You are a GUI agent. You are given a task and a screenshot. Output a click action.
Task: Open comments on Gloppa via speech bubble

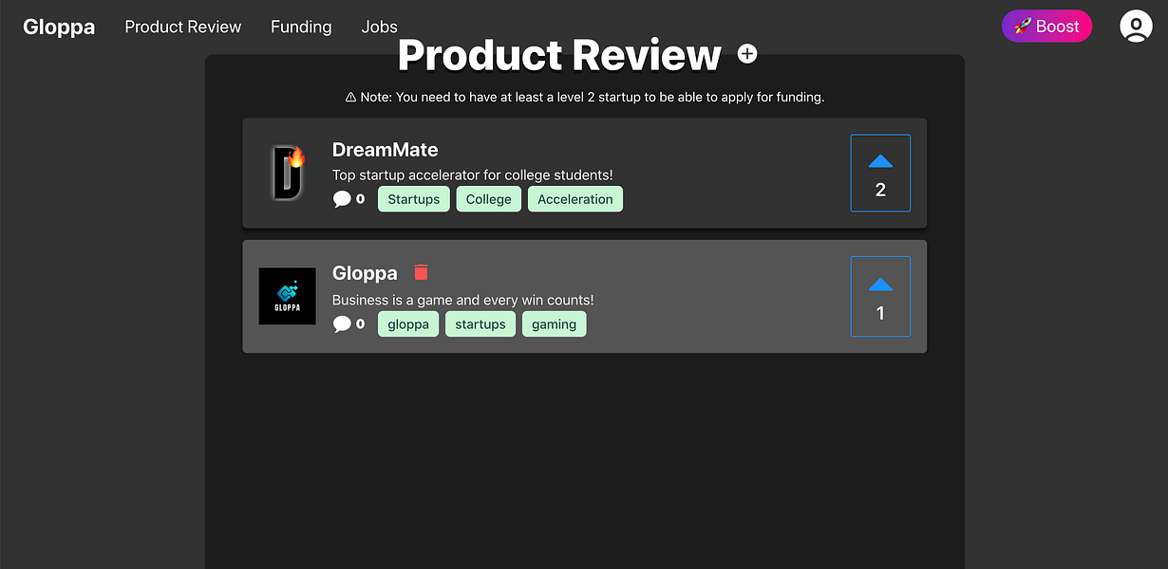coord(341,323)
